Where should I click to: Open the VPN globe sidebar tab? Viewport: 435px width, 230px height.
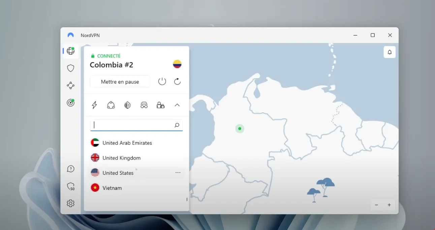click(70, 51)
